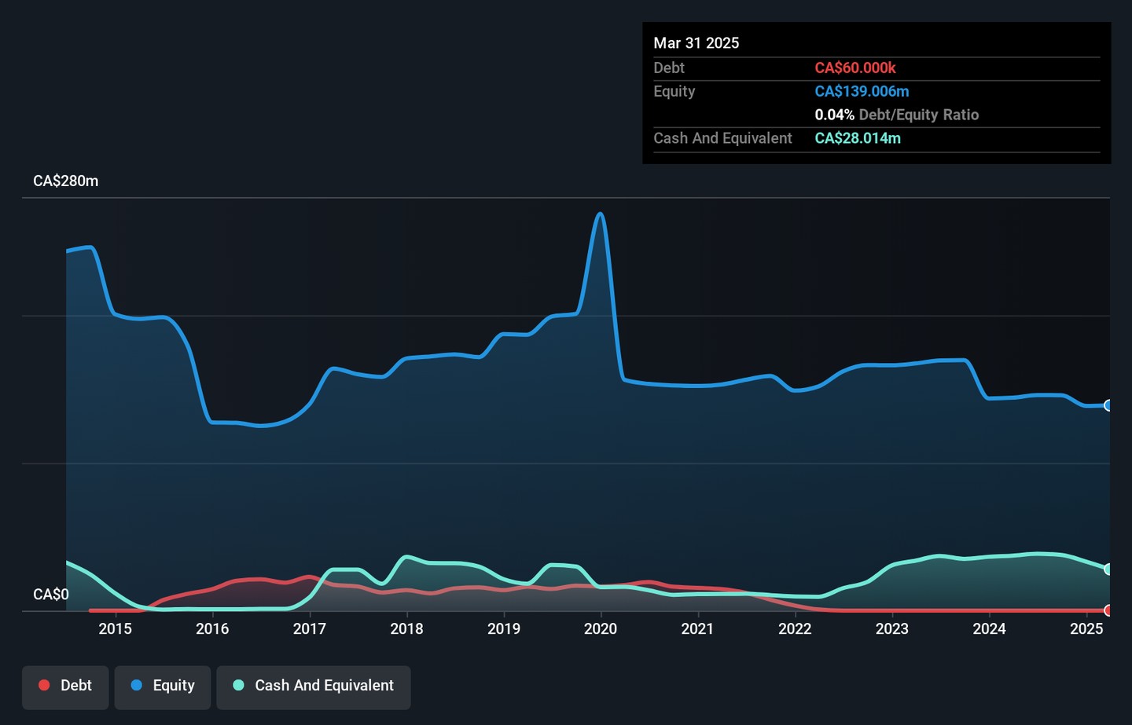Click the Mar 31 2025 tooltip date
The height and width of the screenshot is (725, 1132).
click(x=696, y=43)
